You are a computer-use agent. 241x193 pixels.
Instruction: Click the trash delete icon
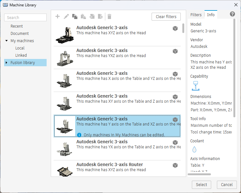(109, 16)
